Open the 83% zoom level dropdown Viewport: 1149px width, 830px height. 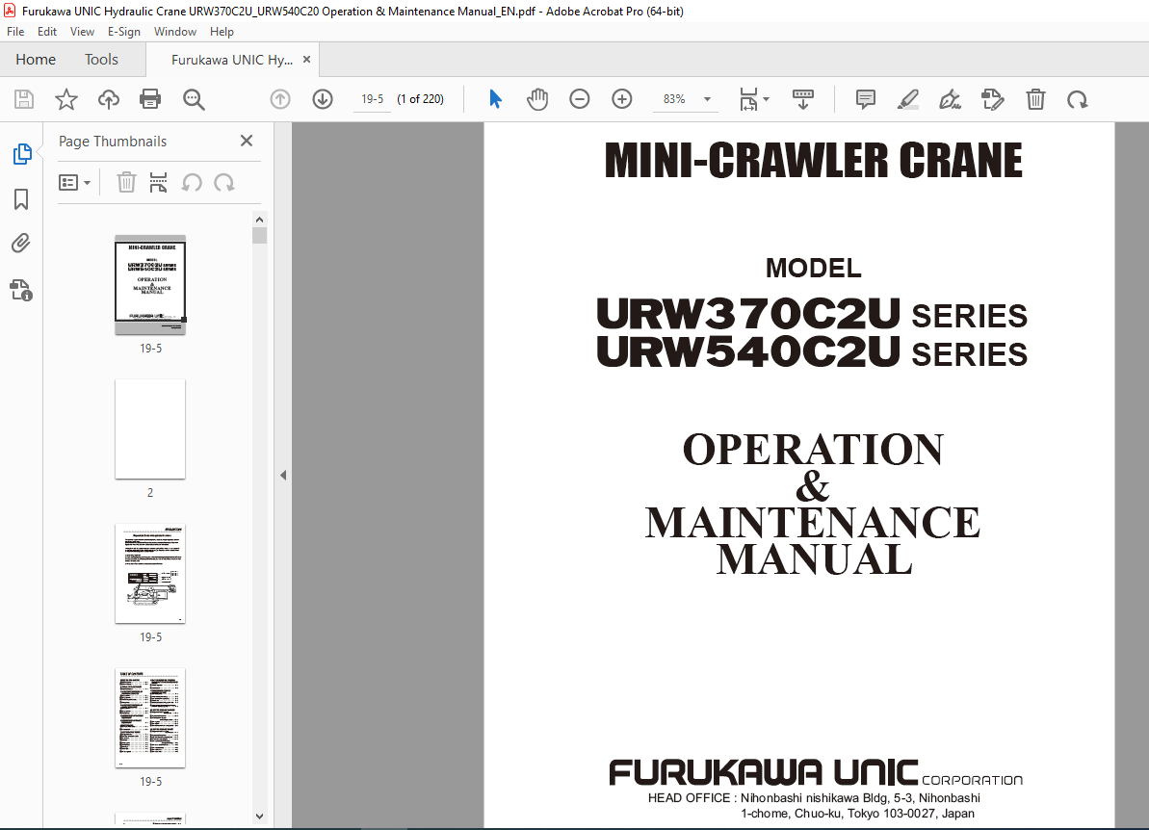(x=707, y=99)
